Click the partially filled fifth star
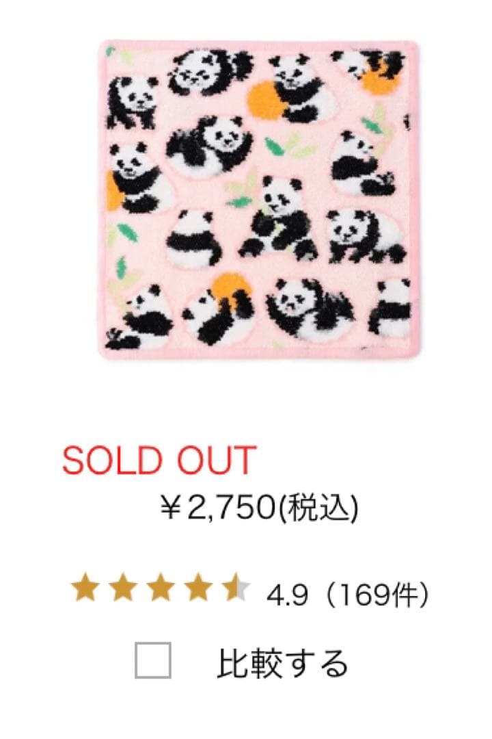 tap(236, 587)
